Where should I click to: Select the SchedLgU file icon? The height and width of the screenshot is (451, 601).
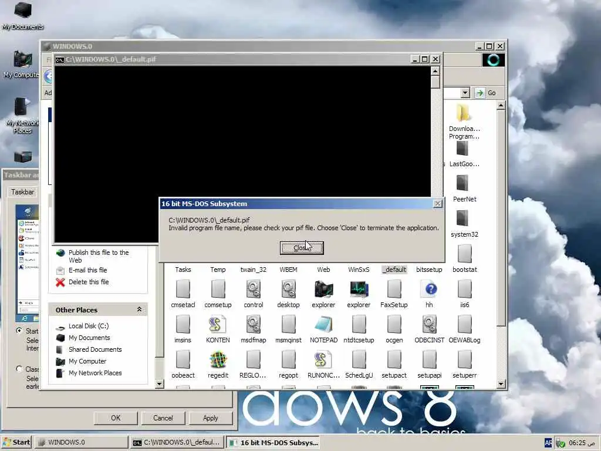click(359, 360)
